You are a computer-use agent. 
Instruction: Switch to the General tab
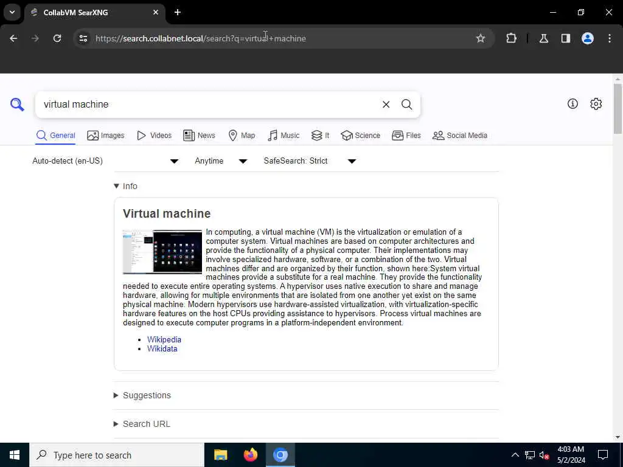pos(55,136)
